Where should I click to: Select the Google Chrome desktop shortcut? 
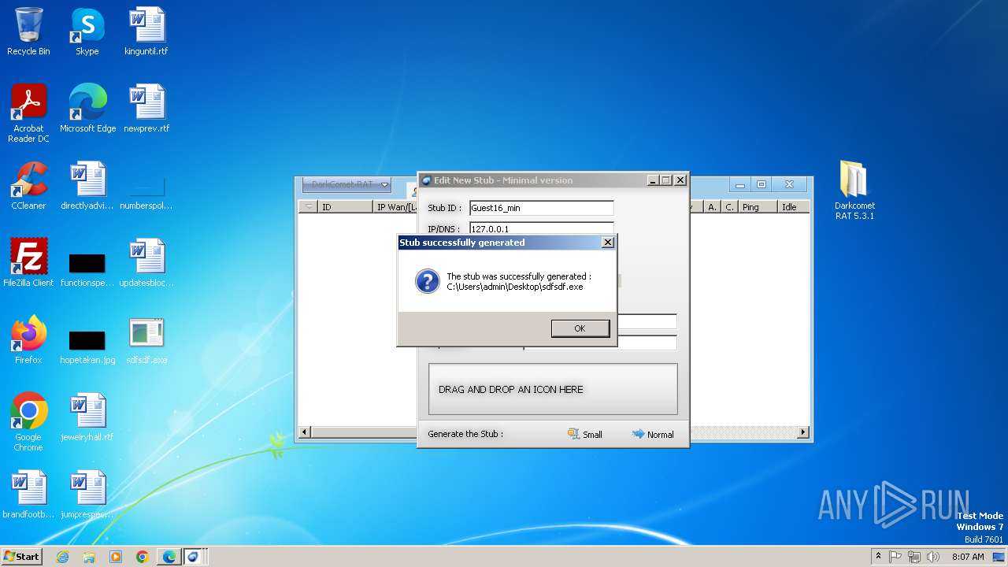[28, 422]
